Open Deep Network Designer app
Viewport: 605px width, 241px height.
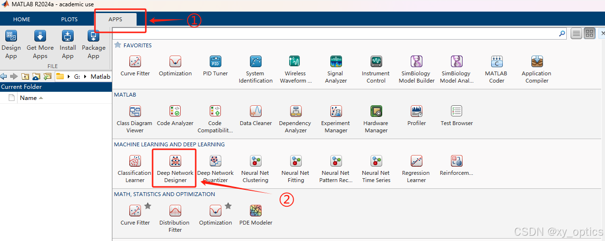pyautogui.click(x=175, y=169)
